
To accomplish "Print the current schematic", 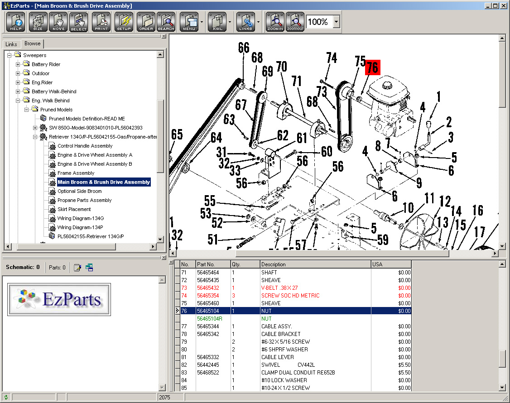I will (101, 22).
